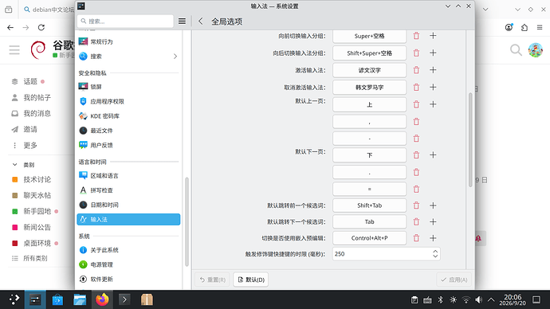Add shortcut for 默认跳转前一个候选词

click(433, 205)
